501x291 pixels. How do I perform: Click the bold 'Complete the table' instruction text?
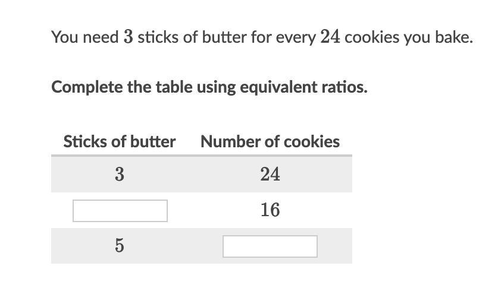click(209, 87)
